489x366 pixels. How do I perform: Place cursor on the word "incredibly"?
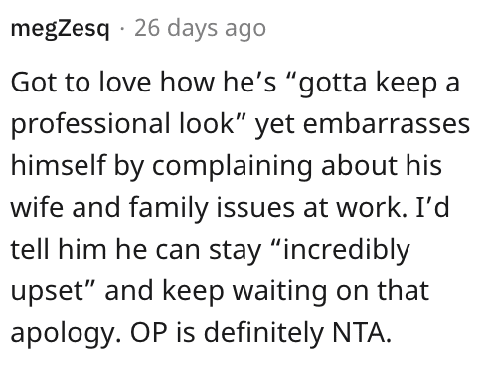347,251
